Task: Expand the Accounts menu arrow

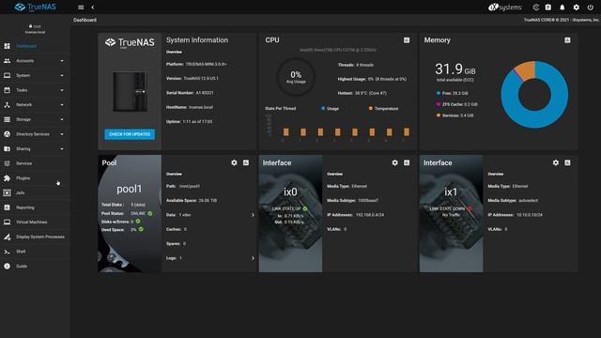Action: click(62, 61)
